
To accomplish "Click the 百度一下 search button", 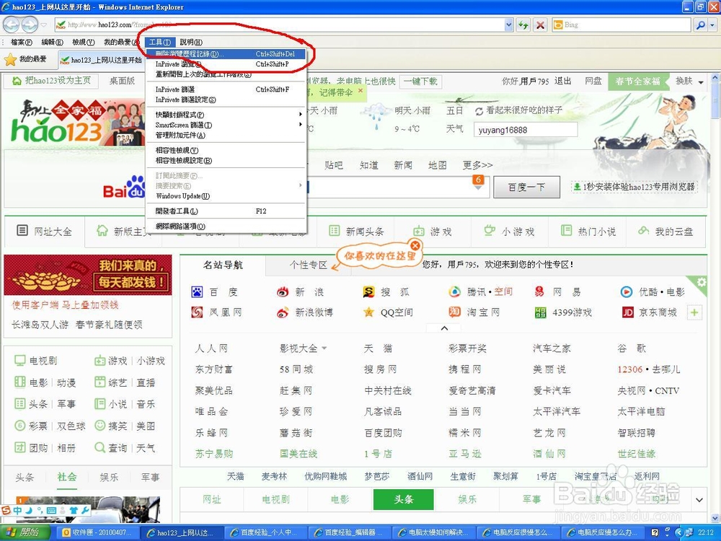I will click(x=526, y=188).
